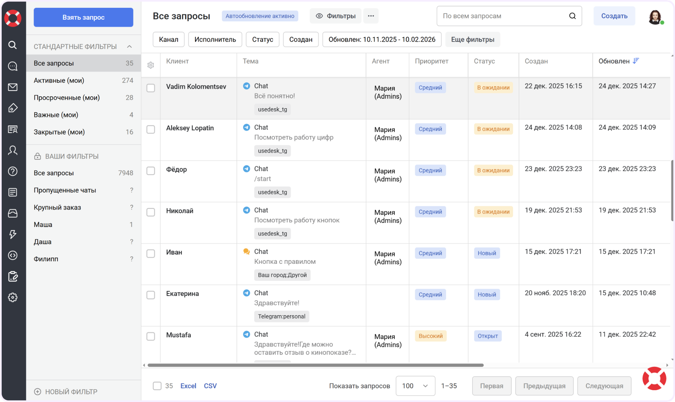675x402 pixels.
Task: Click the Создать button
Action: (x=614, y=16)
